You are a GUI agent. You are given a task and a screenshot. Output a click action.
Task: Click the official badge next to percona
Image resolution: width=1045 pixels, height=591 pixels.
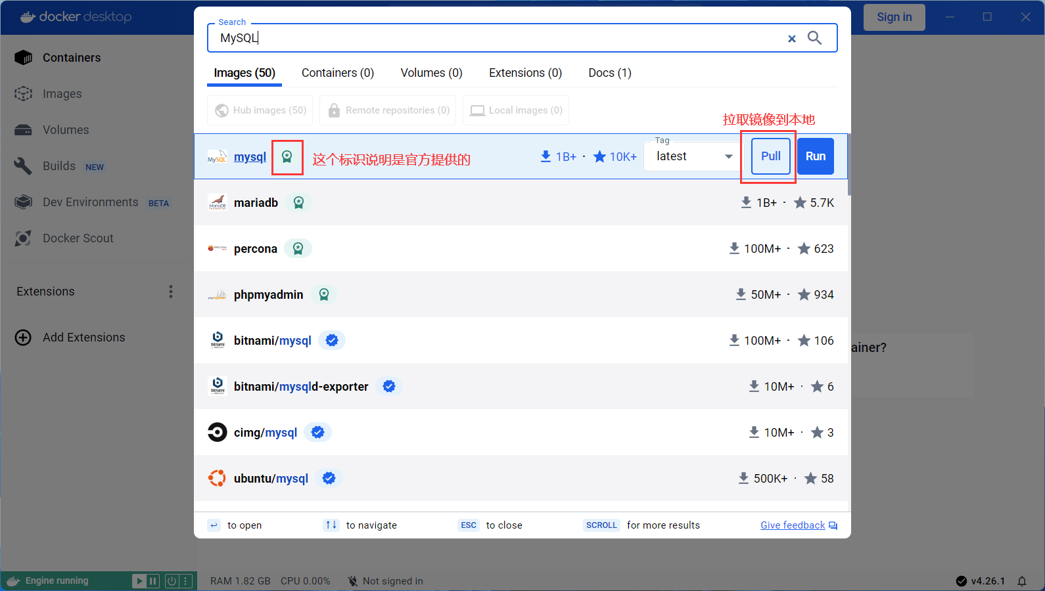click(298, 248)
